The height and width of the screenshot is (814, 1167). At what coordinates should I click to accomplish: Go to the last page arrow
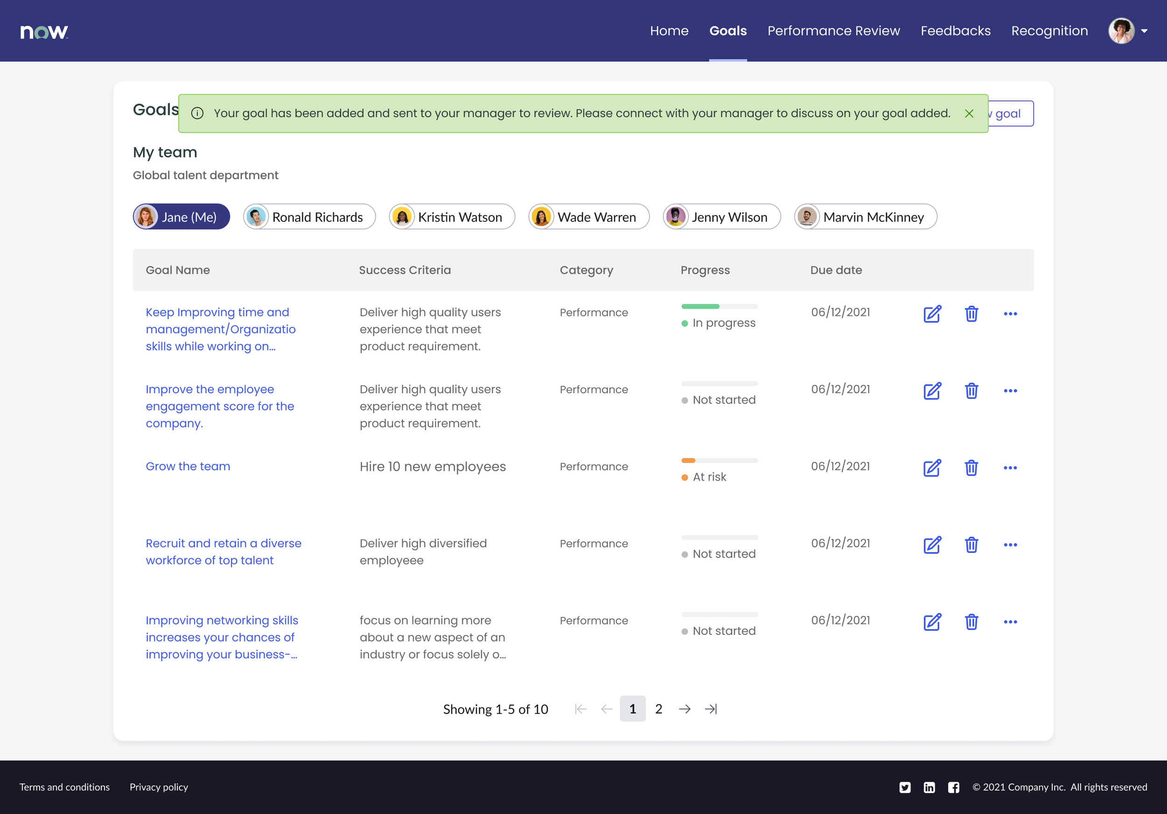point(710,709)
